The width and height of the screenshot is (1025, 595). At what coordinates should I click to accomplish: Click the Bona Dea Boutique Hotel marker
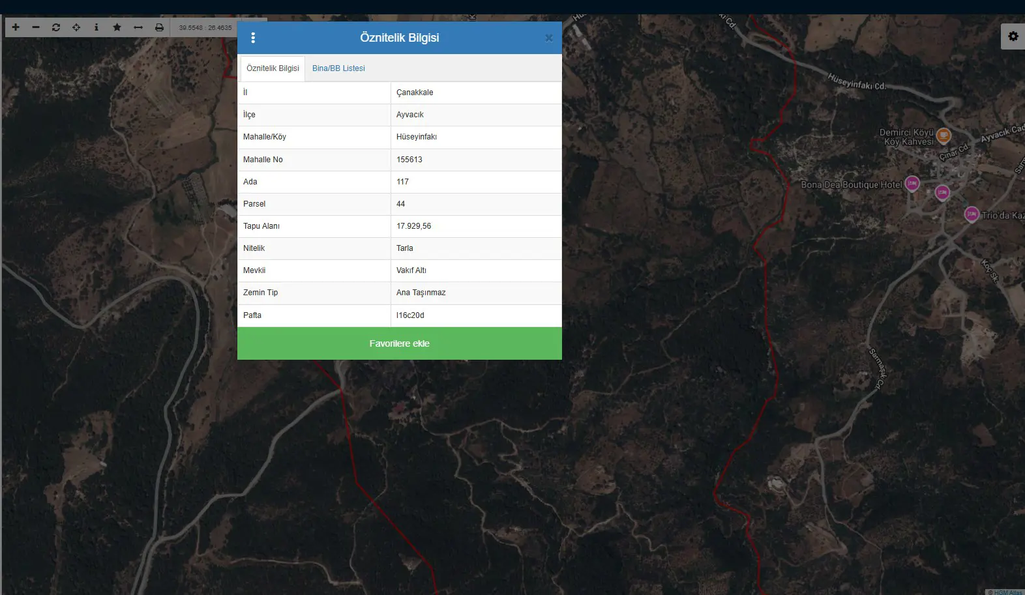pos(912,184)
